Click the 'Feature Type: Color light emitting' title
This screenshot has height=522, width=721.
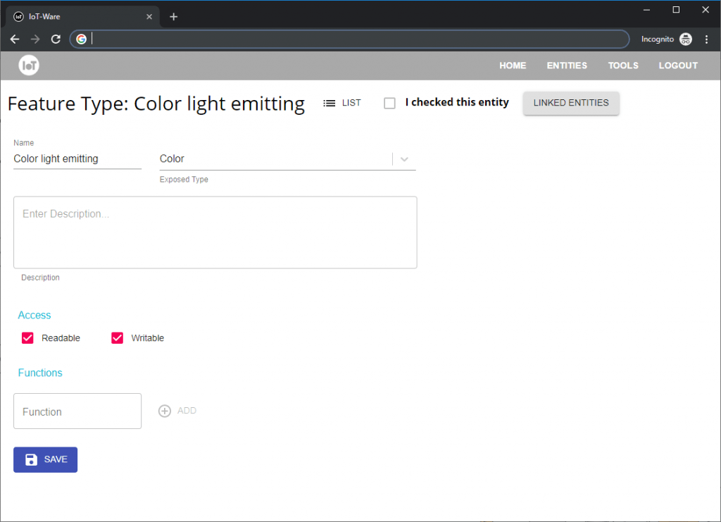(156, 104)
